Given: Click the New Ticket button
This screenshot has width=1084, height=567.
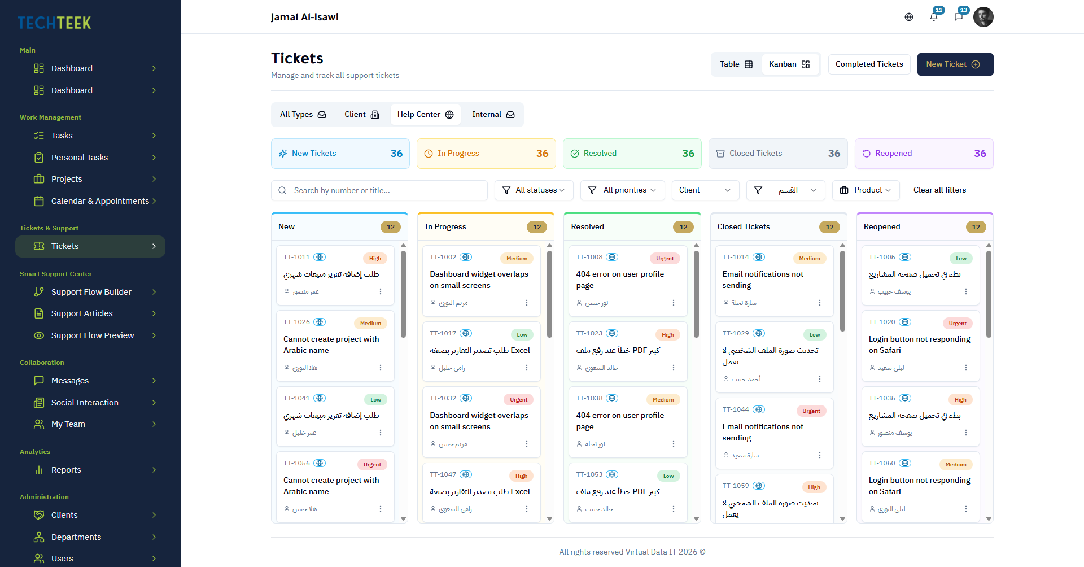Looking at the screenshot, I should (x=955, y=64).
